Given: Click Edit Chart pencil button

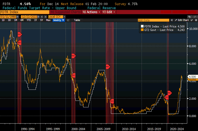Looking at the screenshot, I should click(x=182, y=20).
